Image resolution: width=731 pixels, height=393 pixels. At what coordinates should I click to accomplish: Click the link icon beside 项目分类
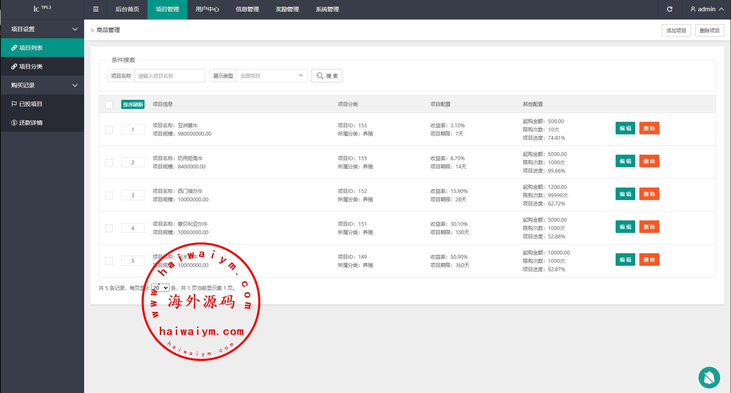(14, 67)
